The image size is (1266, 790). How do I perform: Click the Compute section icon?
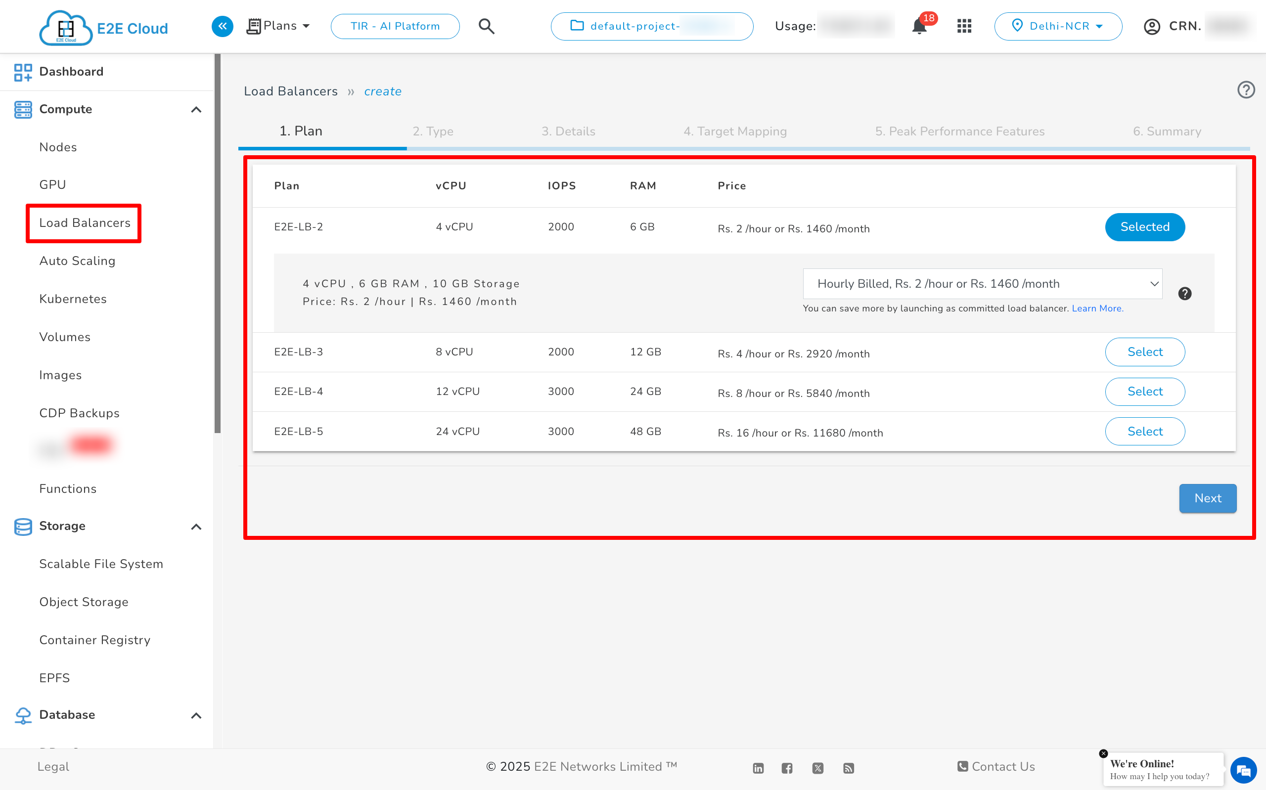(23, 109)
